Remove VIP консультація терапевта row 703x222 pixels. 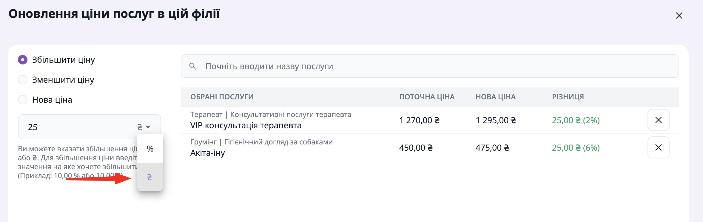(658, 120)
